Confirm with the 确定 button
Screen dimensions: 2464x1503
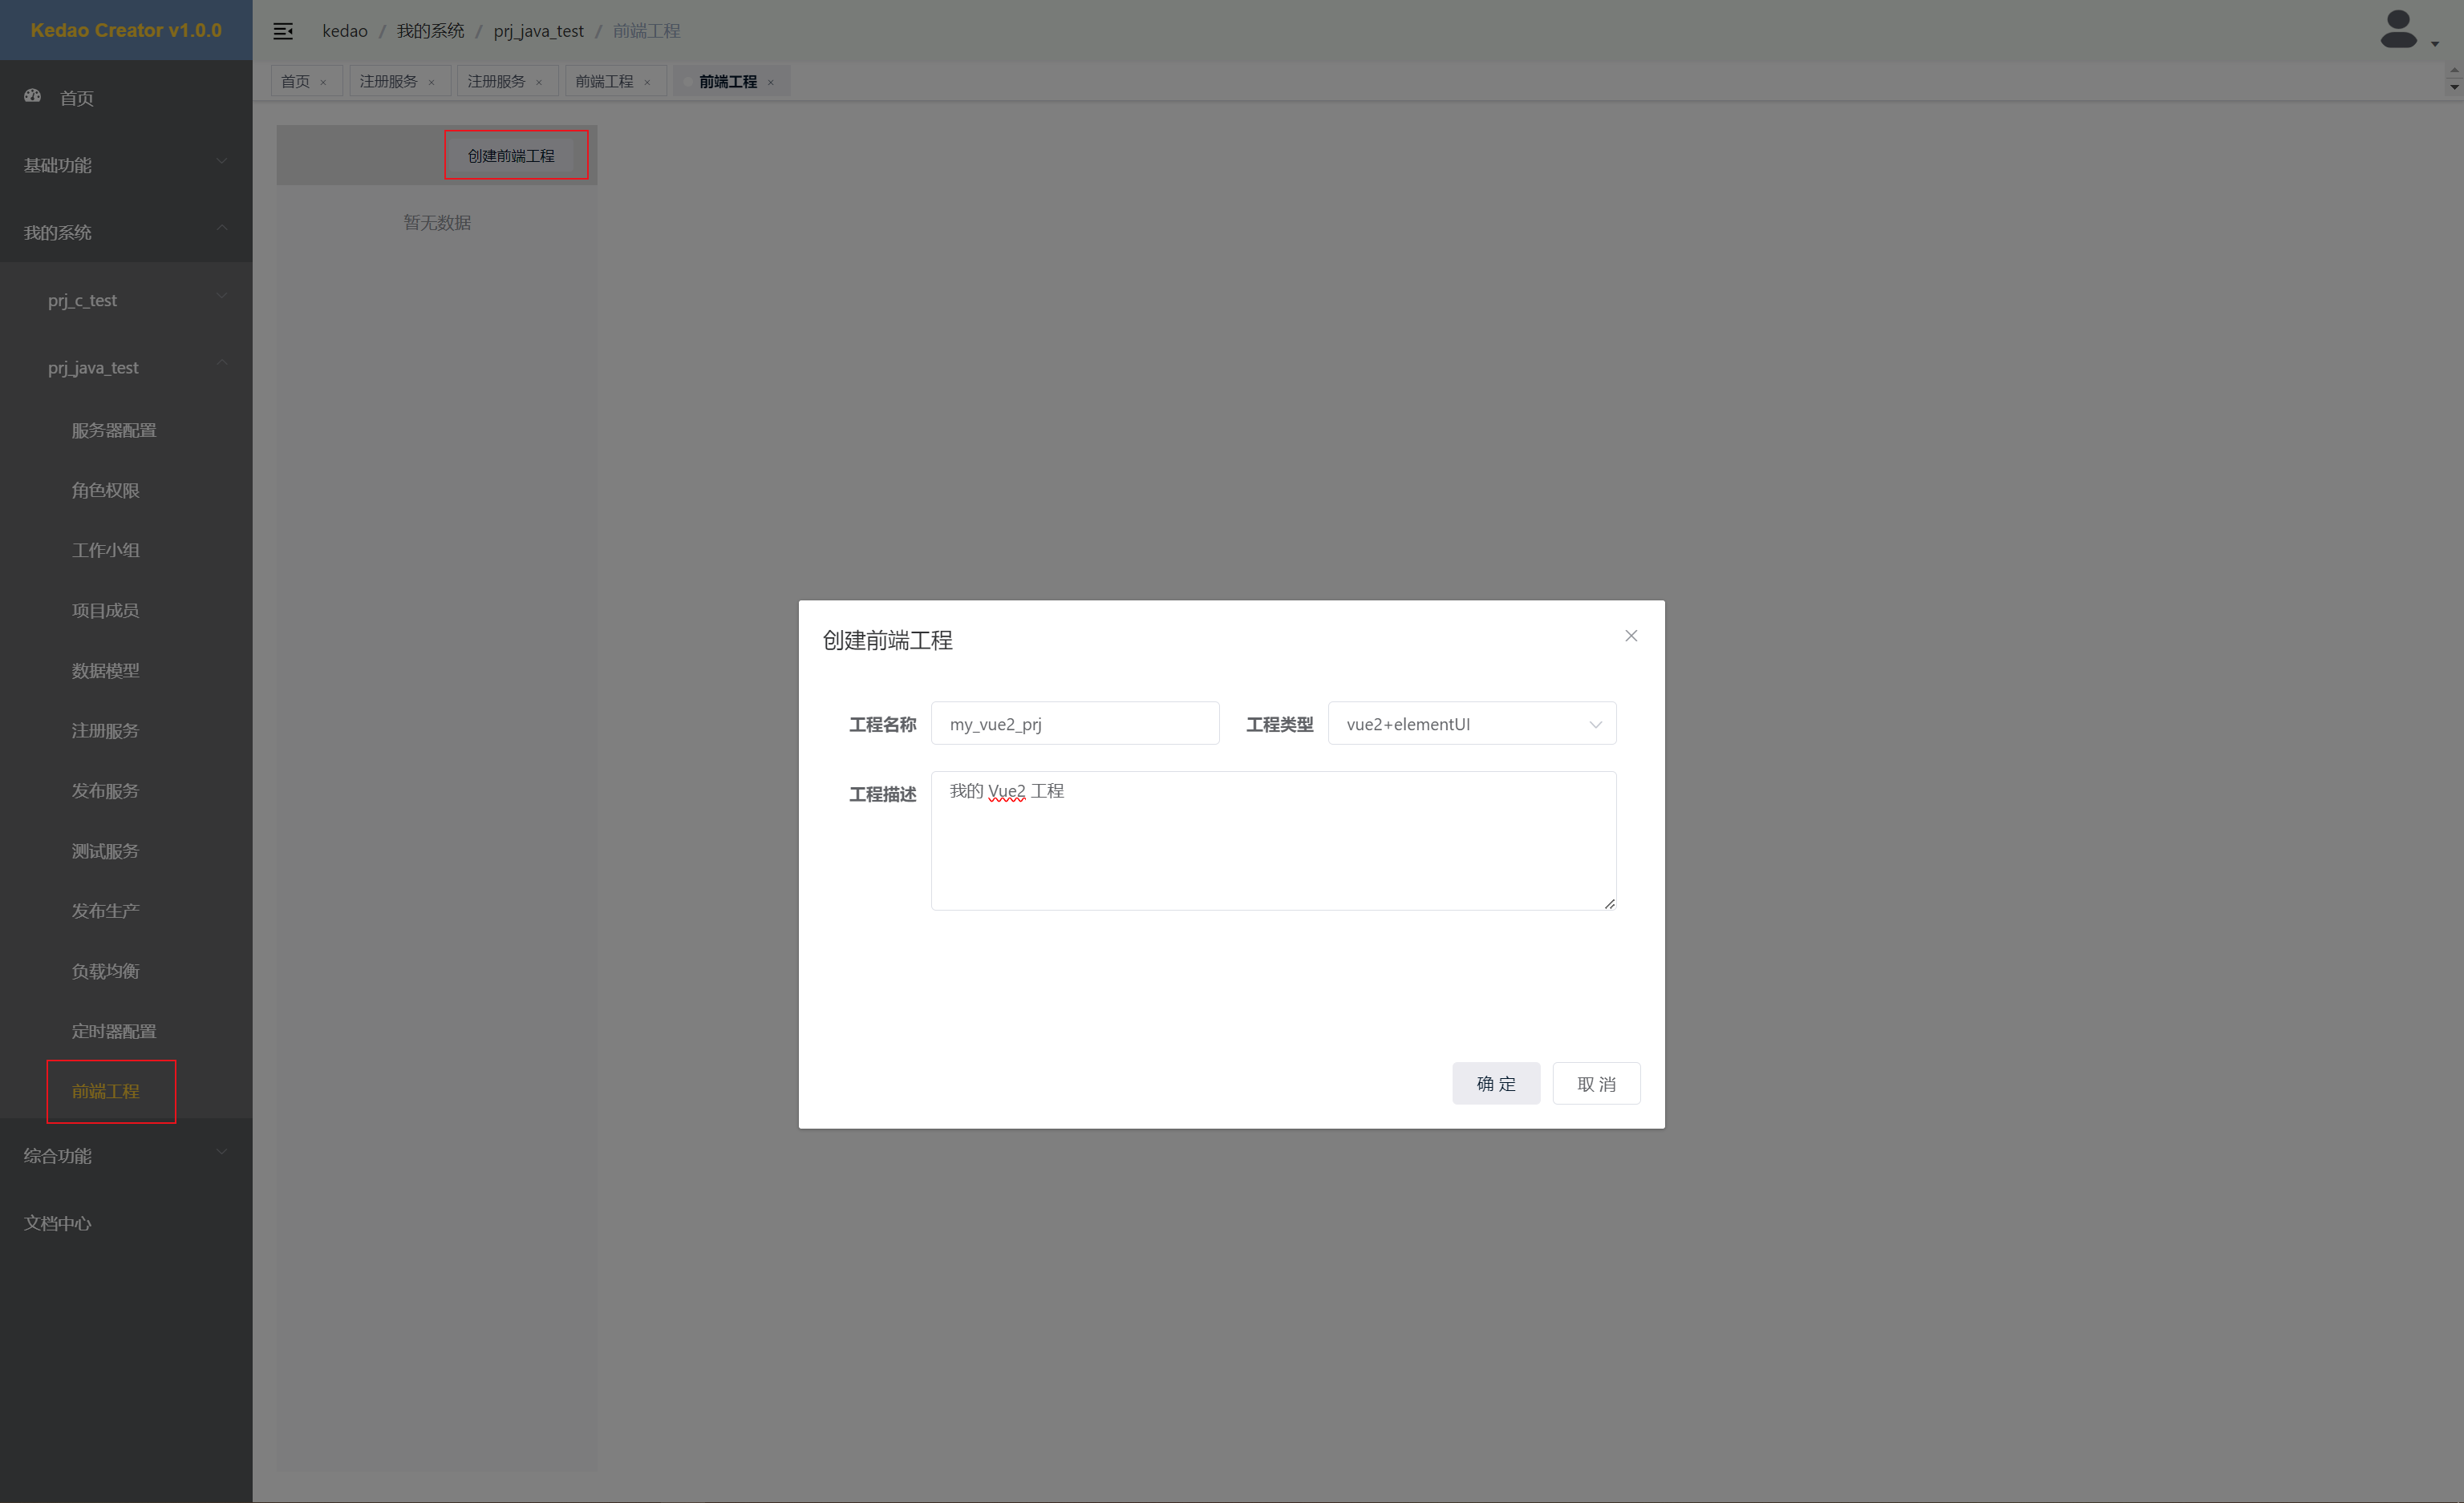coord(1495,1083)
